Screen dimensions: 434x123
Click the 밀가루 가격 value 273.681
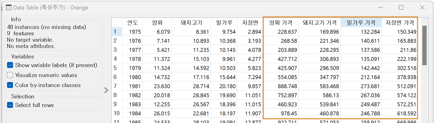[x=361, y=86]
